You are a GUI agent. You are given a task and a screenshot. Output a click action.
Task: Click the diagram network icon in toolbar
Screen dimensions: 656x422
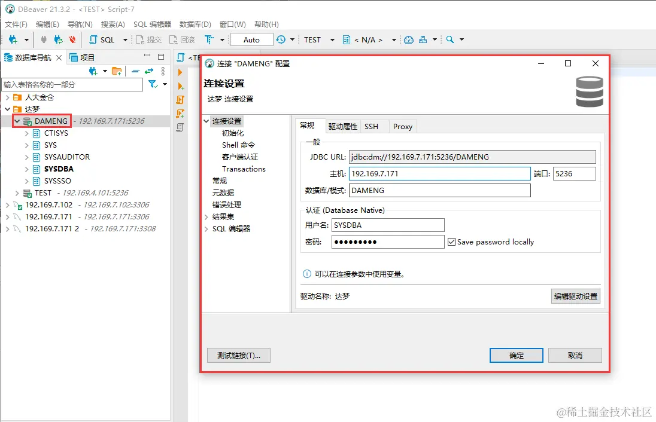(x=423, y=39)
